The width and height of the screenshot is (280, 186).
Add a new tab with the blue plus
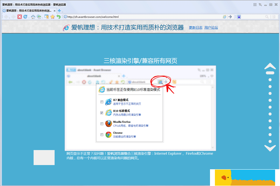click(x=59, y=11)
